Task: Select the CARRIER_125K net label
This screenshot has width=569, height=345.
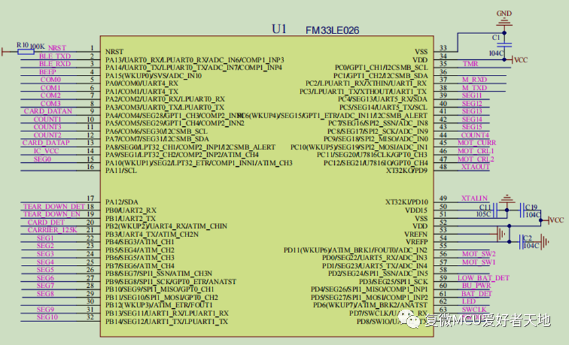Action: pos(52,230)
